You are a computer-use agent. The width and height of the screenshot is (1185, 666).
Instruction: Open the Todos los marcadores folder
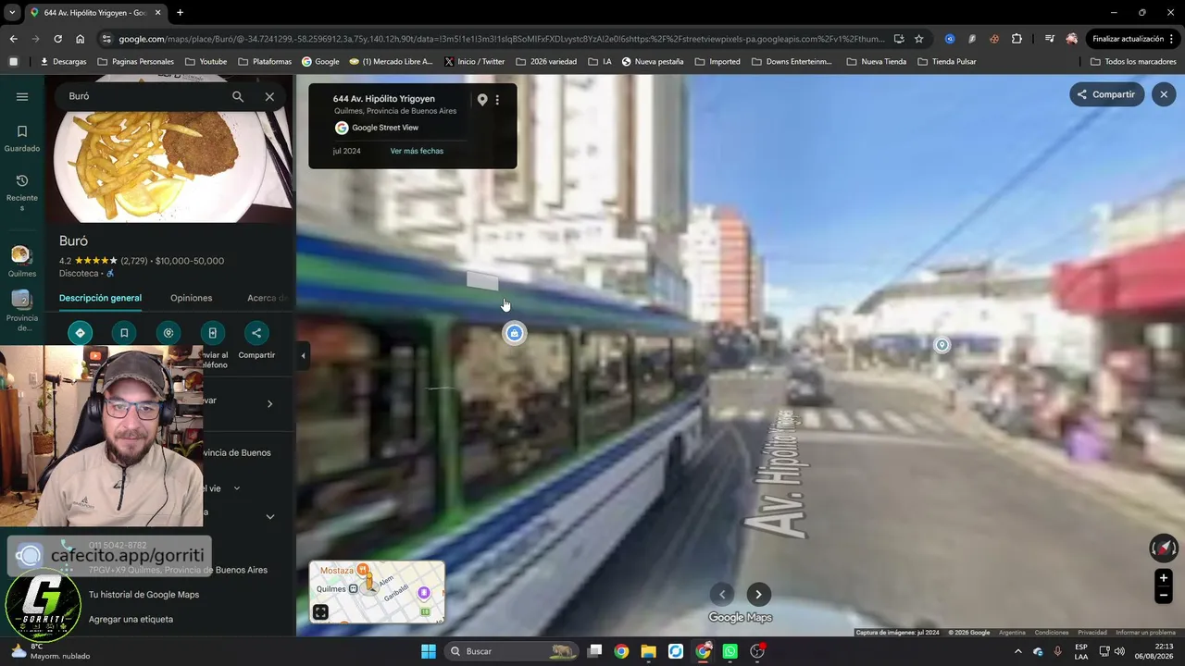coord(1133,62)
